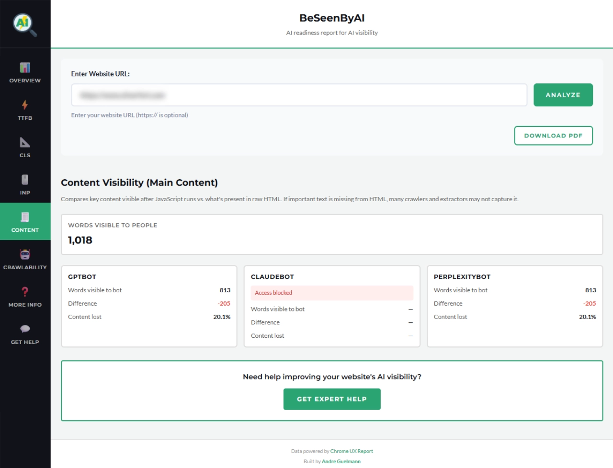This screenshot has height=468, width=613.
Task: Click the Download PDF button
Action: (x=553, y=136)
